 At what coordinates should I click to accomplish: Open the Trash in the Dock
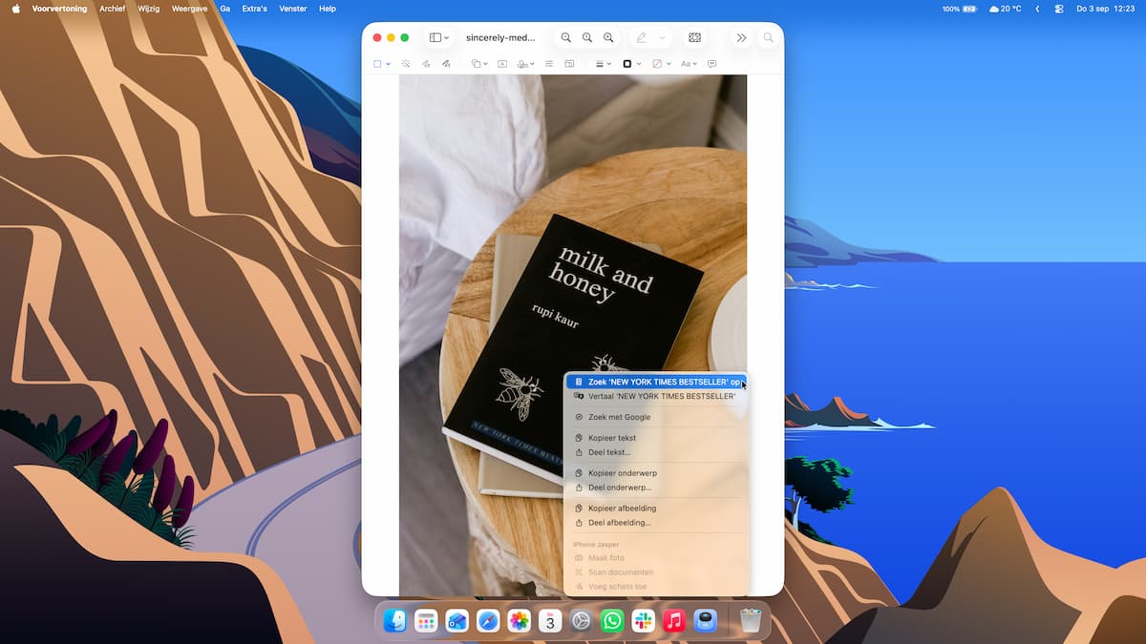751,621
